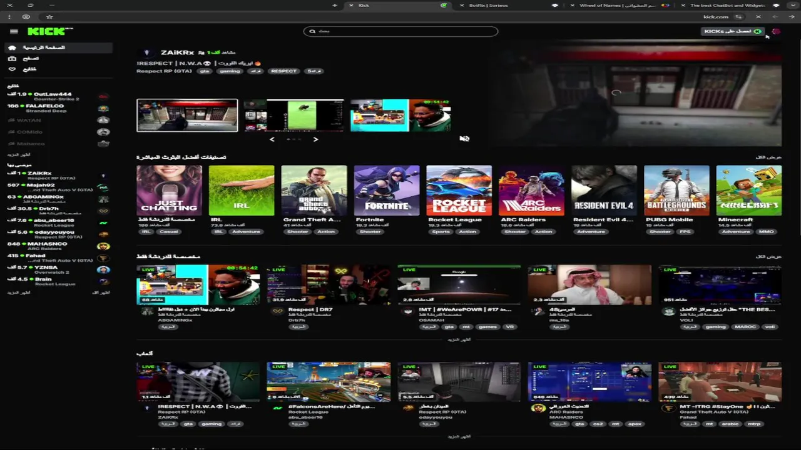Click RESPECT tag under featured stream
The image size is (801, 450).
click(x=283, y=71)
